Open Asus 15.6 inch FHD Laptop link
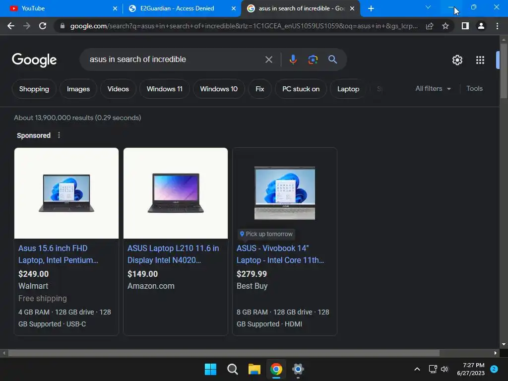 pyautogui.click(x=59, y=254)
